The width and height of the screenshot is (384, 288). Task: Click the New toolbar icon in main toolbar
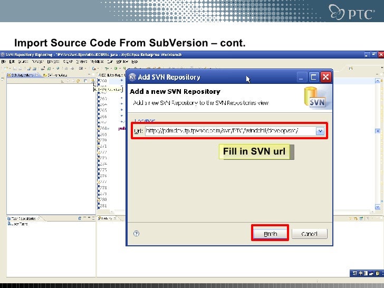(6, 69)
